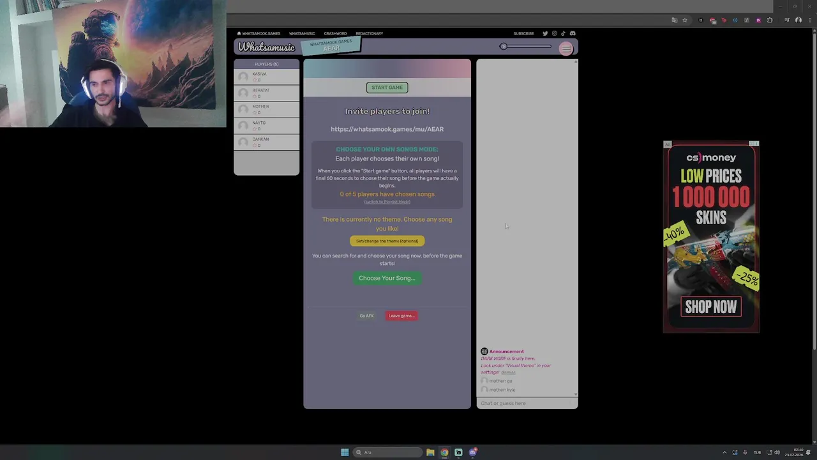Click the AEAR room code badge
The image size is (817, 460).
[331, 46]
